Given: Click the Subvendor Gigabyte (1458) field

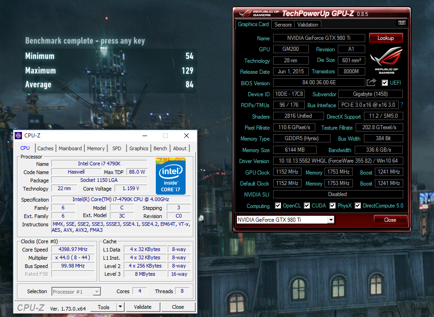Looking at the screenshot, I should [x=370, y=94].
